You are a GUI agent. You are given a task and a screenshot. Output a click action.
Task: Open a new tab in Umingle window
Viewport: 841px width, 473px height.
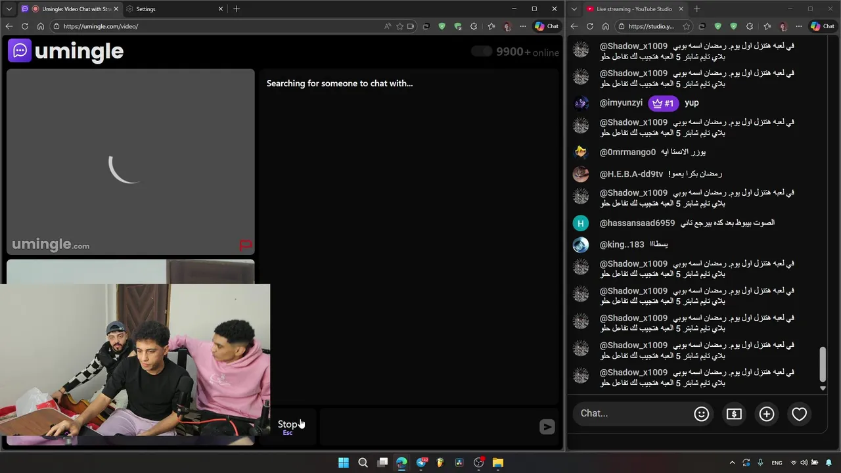tap(237, 9)
